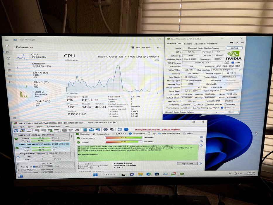Click Unregistered version please register link
Viewport: 273px width, 205px height.
click(158, 129)
